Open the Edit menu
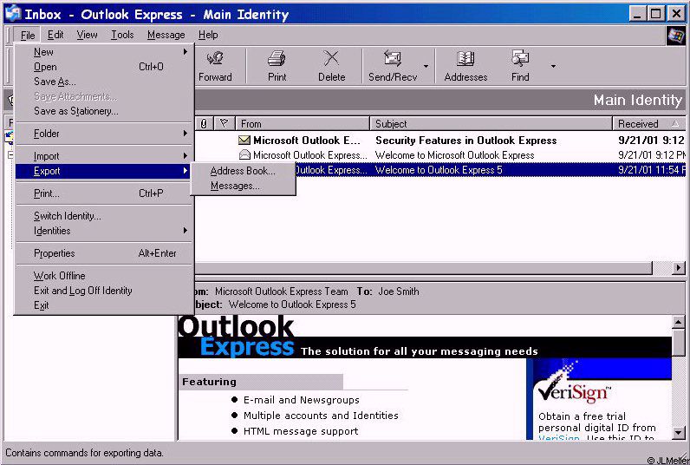This screenshot has width=690, height=465. pyautogui.click(x=55, y=35)
